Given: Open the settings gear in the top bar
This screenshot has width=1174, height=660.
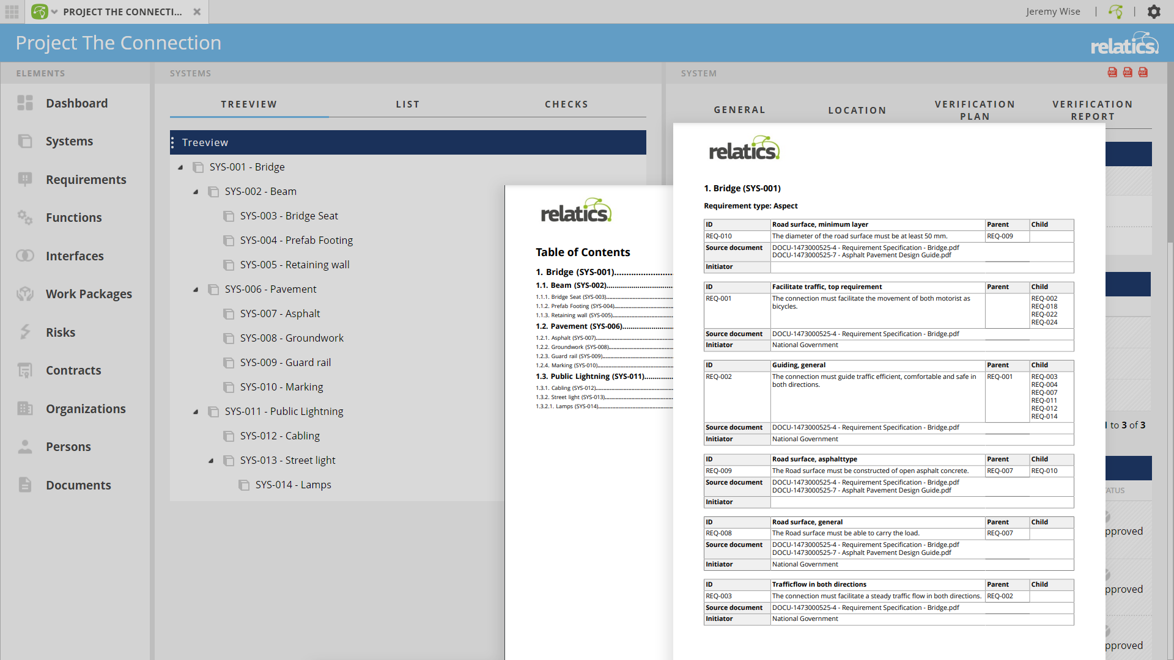Looking at the screenshot, I should [1154, 12].
